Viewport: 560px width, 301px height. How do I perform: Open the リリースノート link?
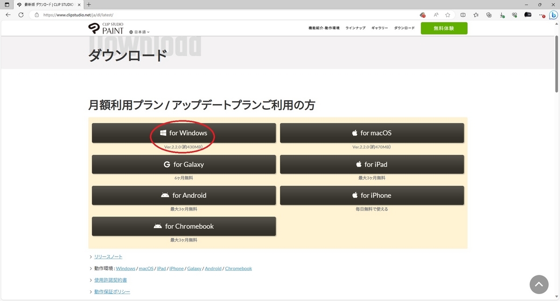pos(108,257)
